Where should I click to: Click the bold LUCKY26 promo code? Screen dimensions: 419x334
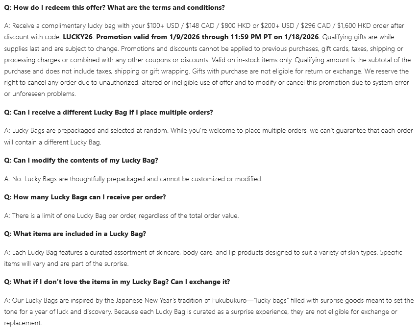pyautogui.click(x=78, y=37)
